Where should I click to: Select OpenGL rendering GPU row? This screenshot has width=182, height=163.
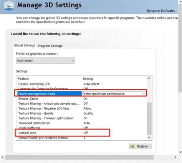tap(82, 84)
